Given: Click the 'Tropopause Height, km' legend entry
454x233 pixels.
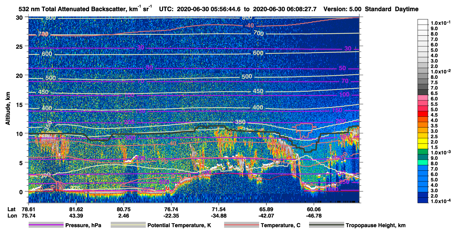Looking at the screenshot, I should click(x=375, y=225).
